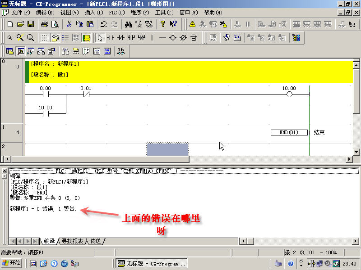Screen dimensions: 361x270
Task: Activate the arrow selection mode tool
Action: [x=100, y=38]
